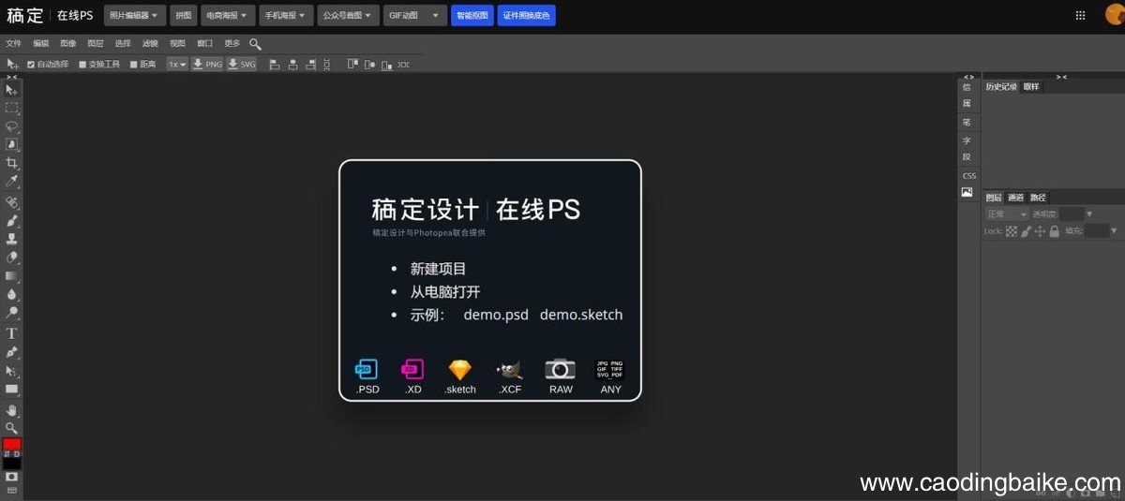Image resolution: width=1125 pixels, height=501 pixels.
Task: Open the GIF动图 dropdown
Action: (x=415, y=16)
